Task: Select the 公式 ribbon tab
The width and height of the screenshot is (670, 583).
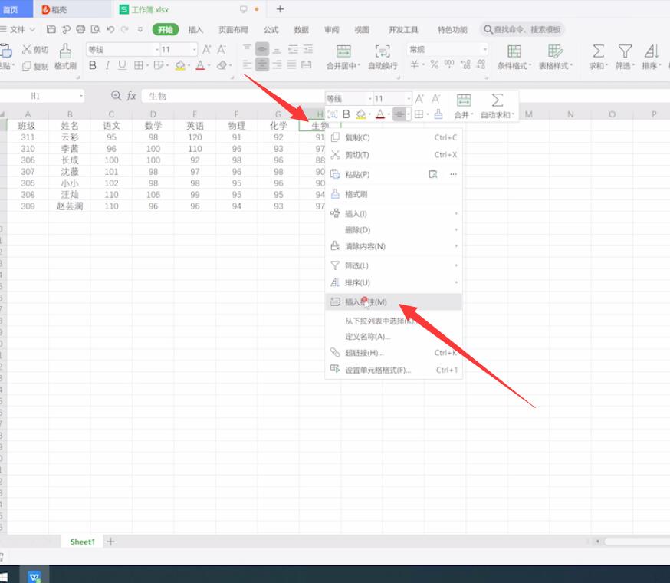Action: [x=271, y=29]
